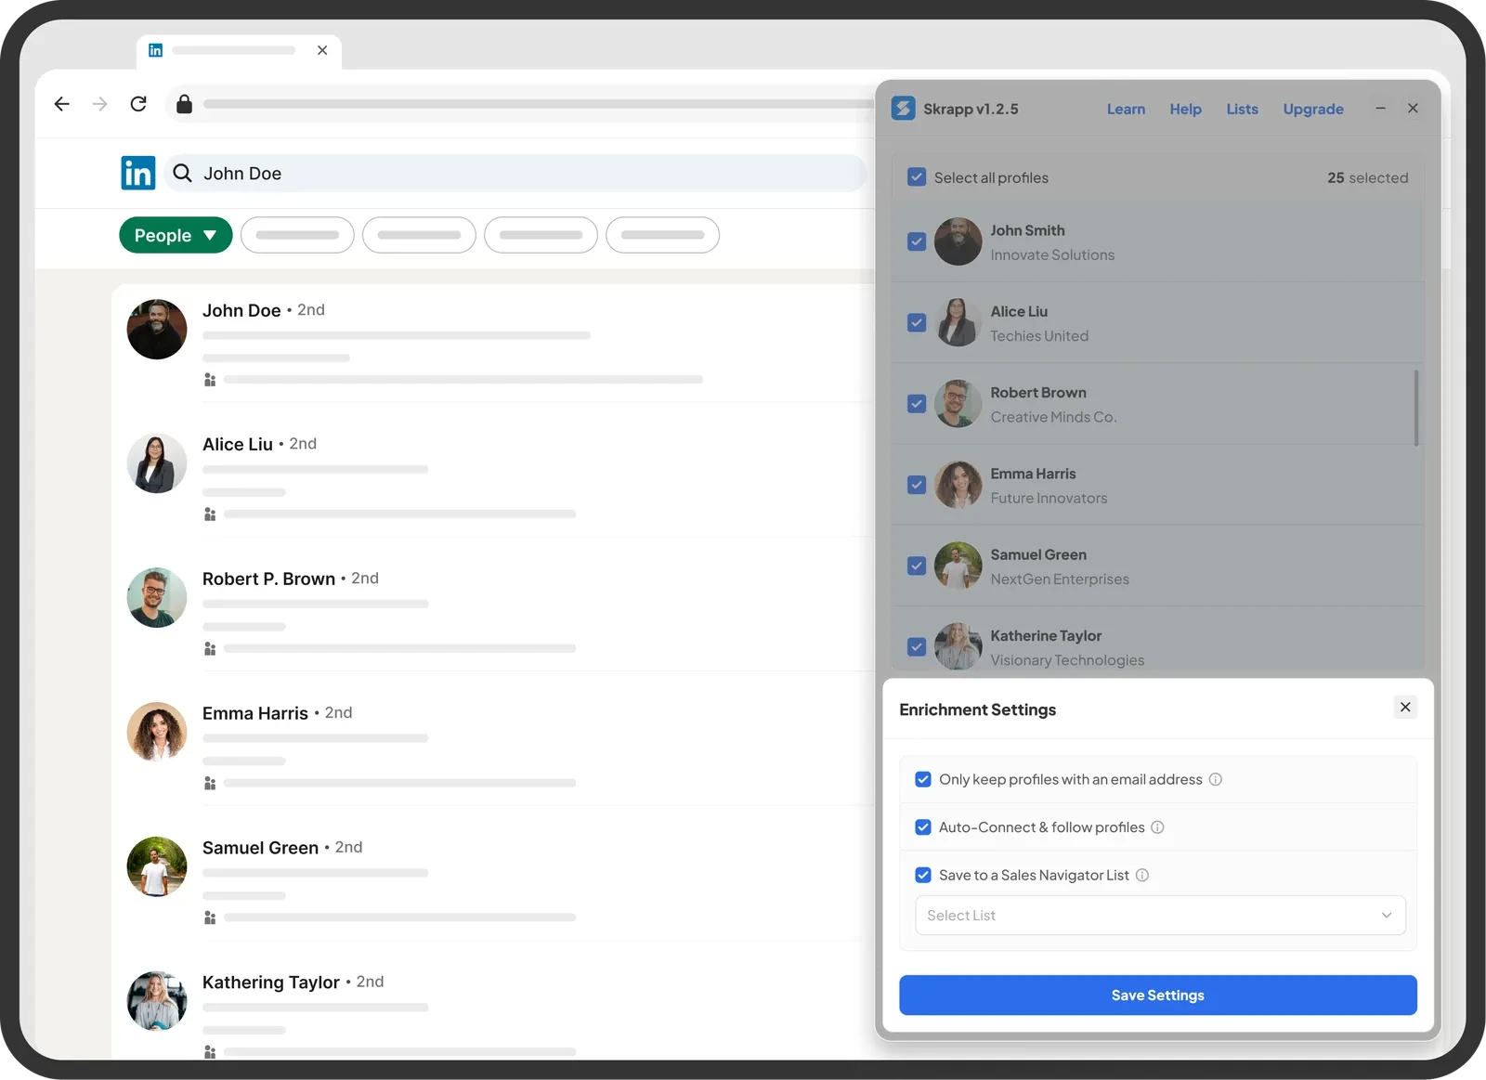Screen dimensions: 1486x1080
Task: Click the browser forward arrow
Action: point(100,104)
